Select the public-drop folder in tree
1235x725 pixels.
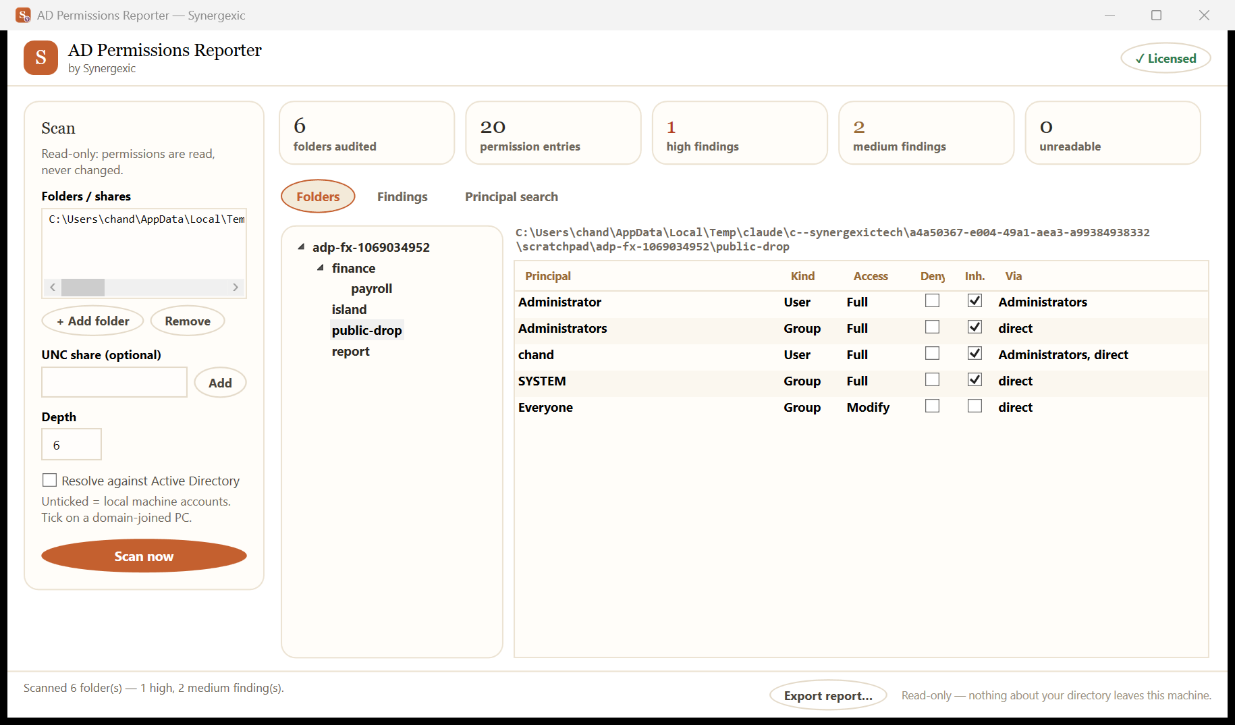[366, 331]
